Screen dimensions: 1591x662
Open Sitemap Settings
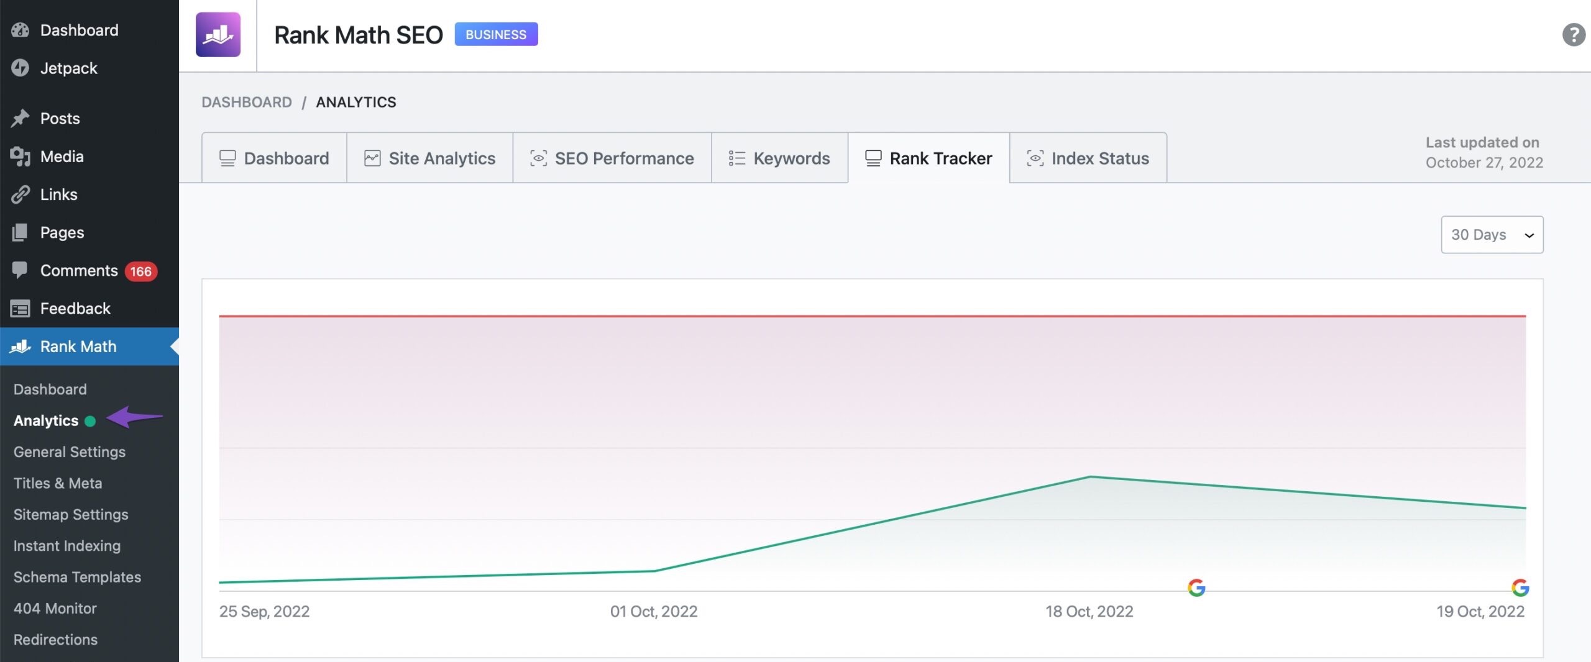[x=71, y=514]
